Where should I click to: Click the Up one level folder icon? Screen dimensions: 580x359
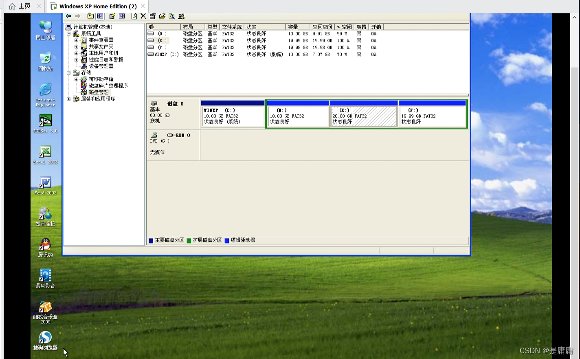(90, 16)
